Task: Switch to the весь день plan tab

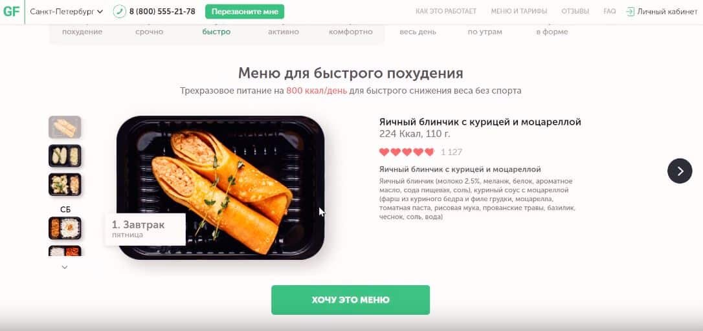Action: 418,32
